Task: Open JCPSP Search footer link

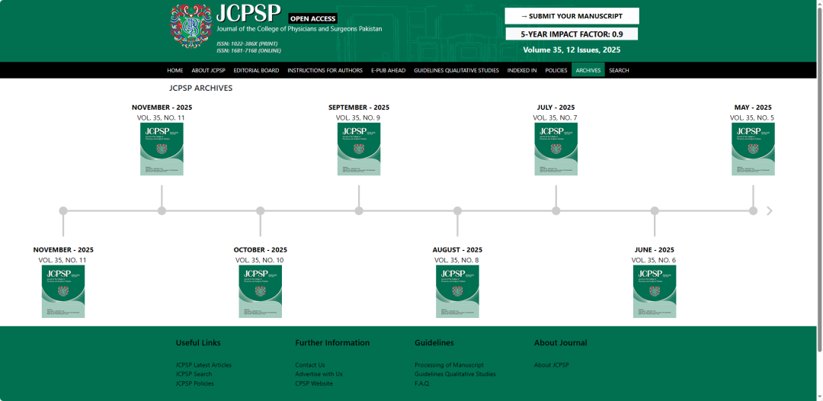Action: [x=194, y=374]
